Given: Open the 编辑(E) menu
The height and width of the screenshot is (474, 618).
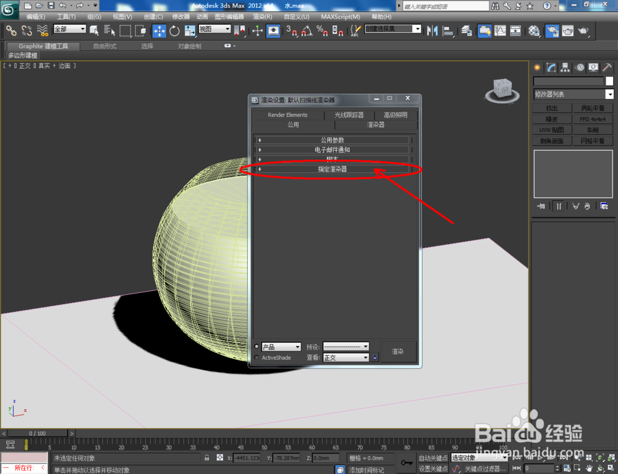Looking at the screenshot, I should click(35, 17).
